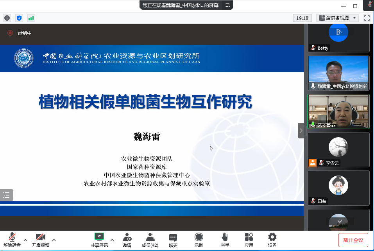
Task: Open screen-share options menu at top bar
Action: (x=228, y=5)
